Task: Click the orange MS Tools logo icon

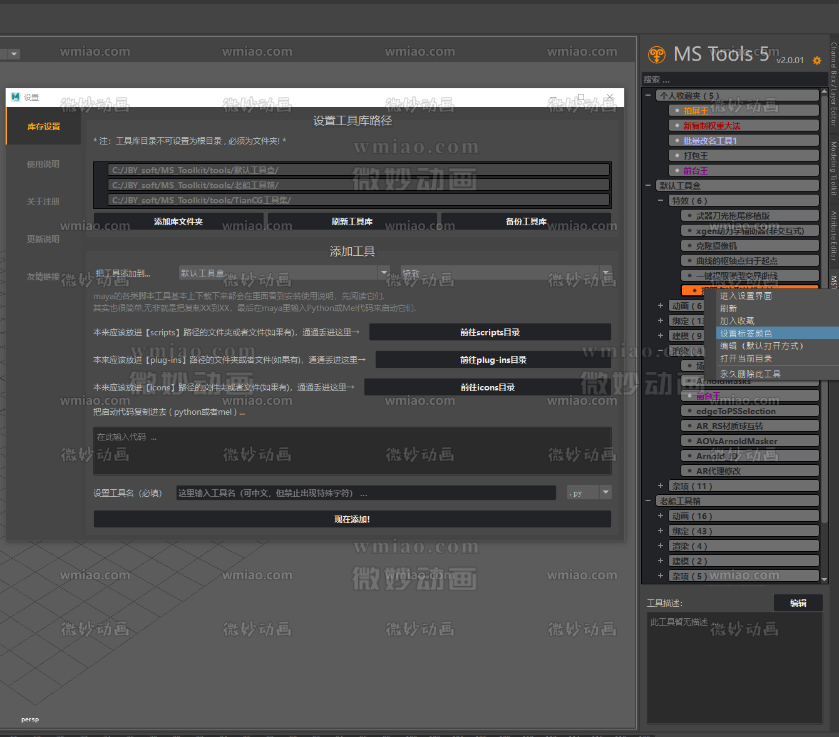Action: click(x=656, y=55)
